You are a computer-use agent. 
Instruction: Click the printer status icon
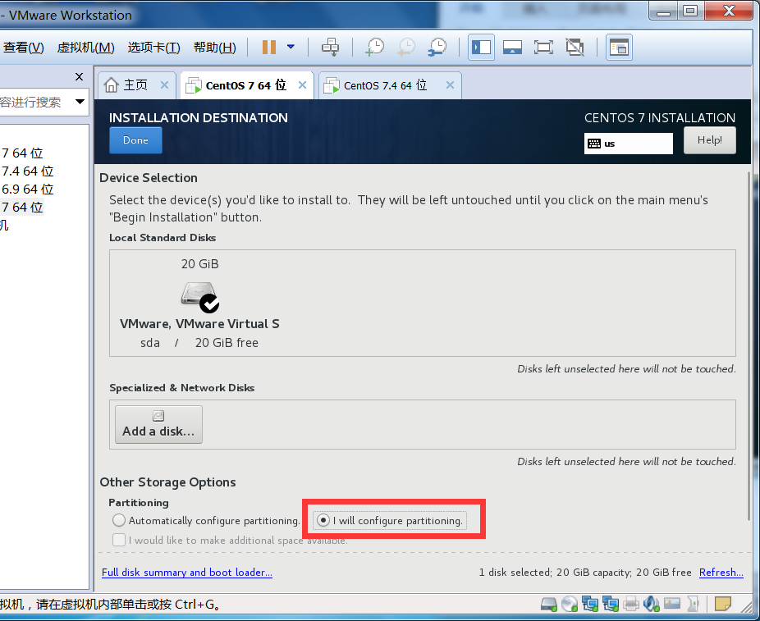coord(631,604)
